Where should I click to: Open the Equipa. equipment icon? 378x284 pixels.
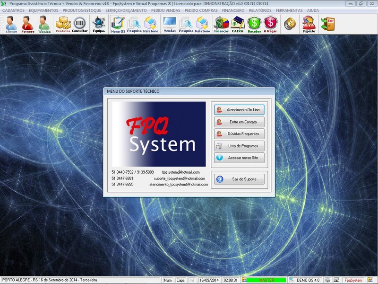point(99,24)
